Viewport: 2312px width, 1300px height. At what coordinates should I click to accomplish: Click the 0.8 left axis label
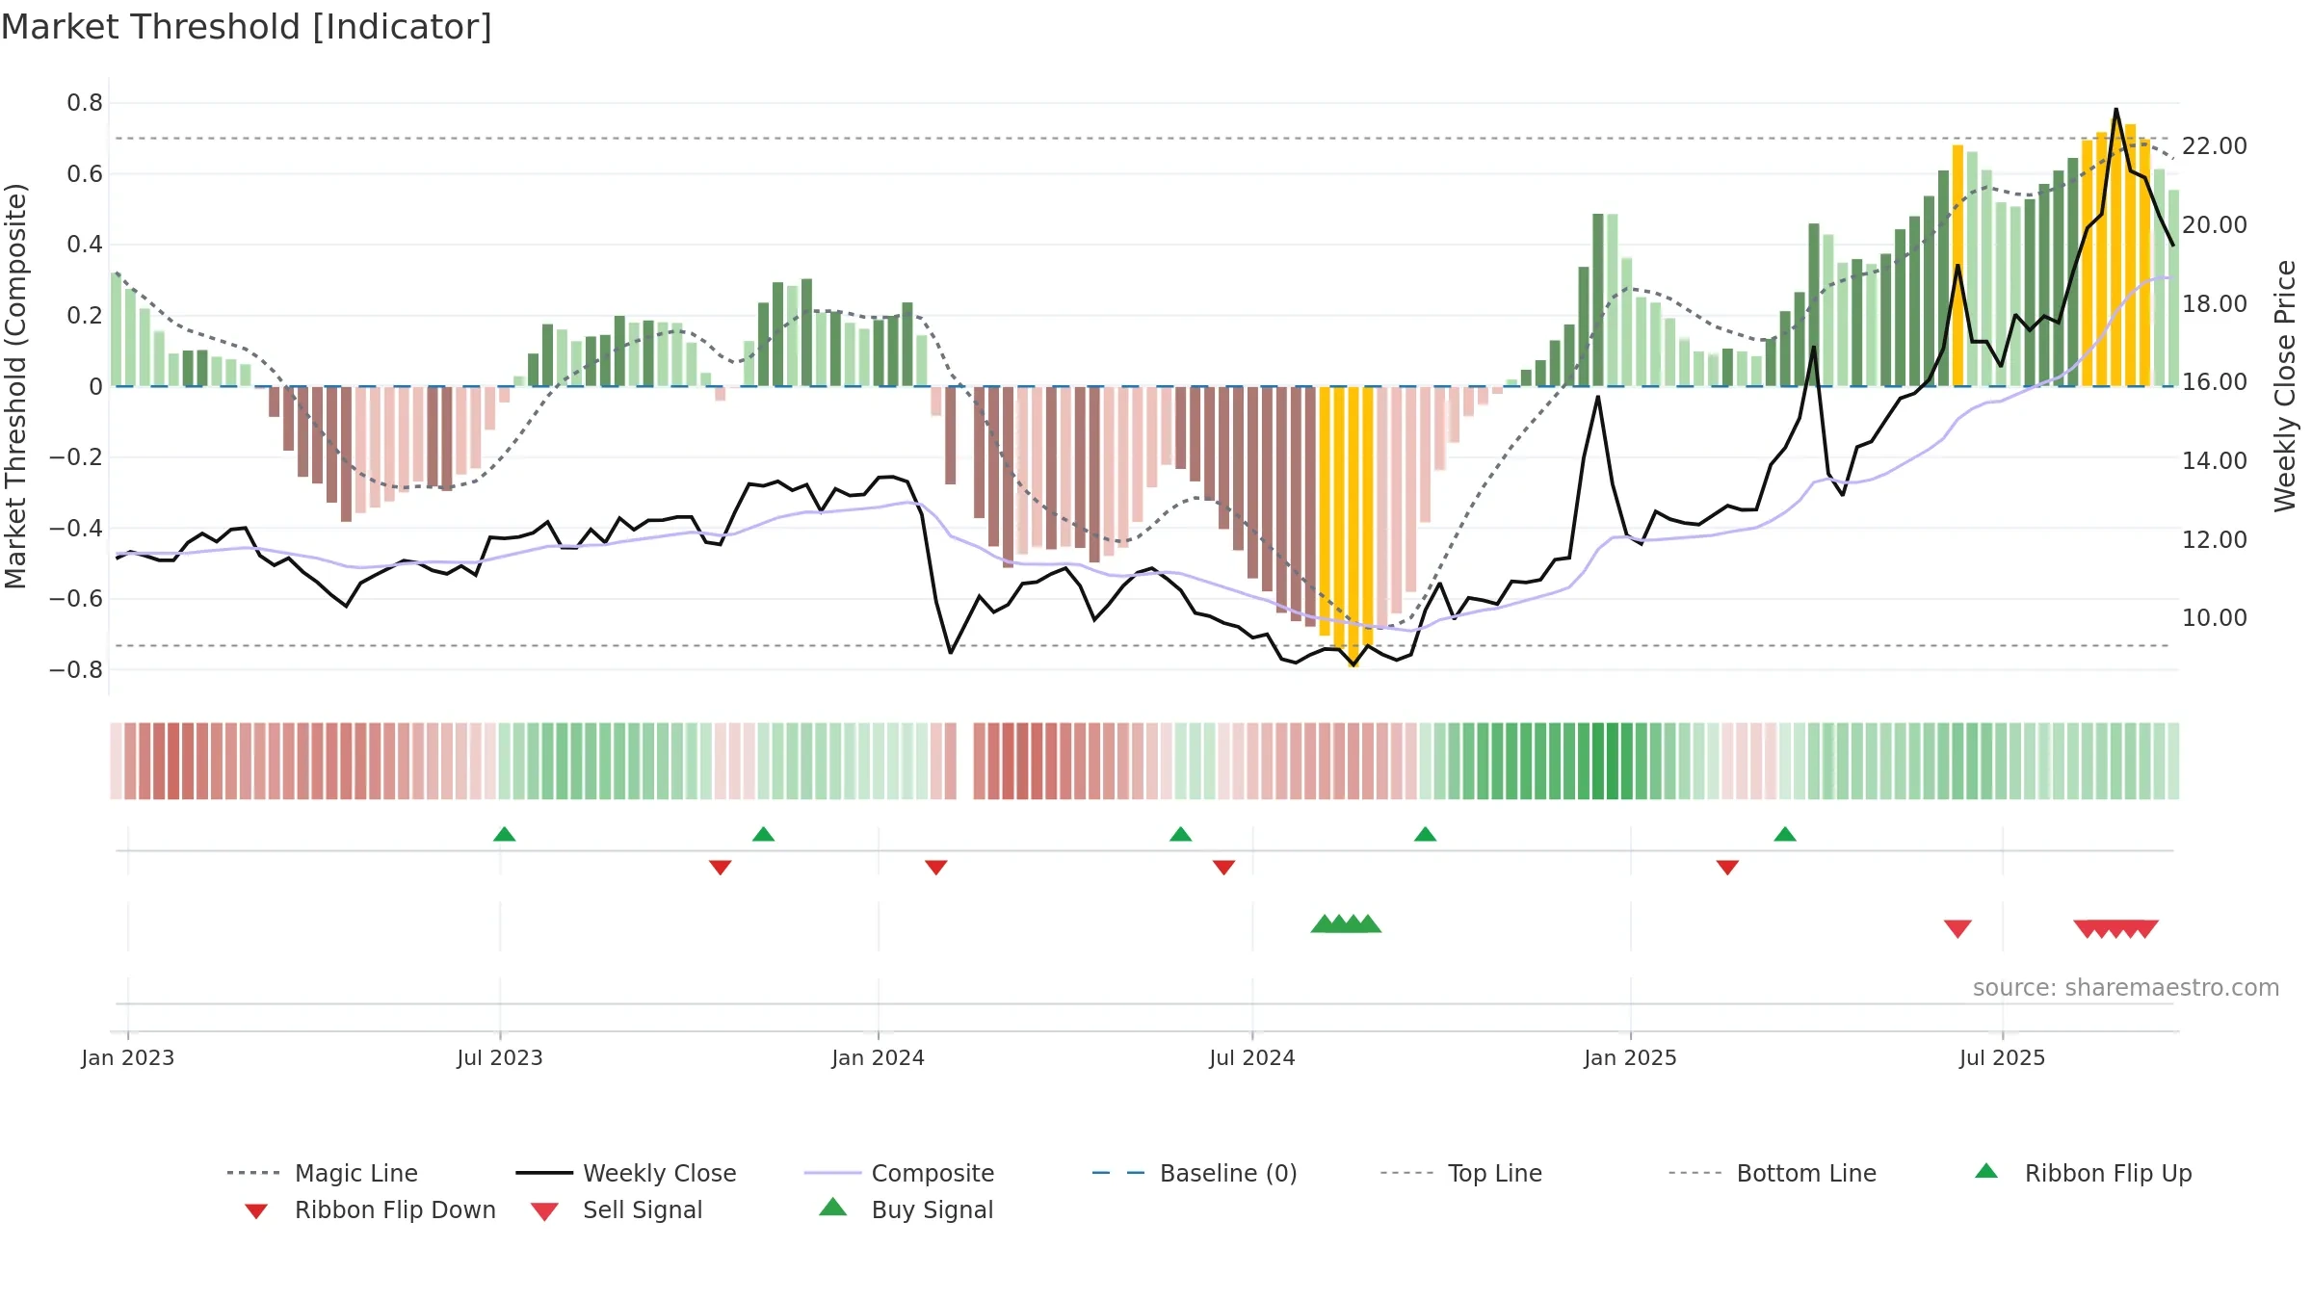pos(85,103)
